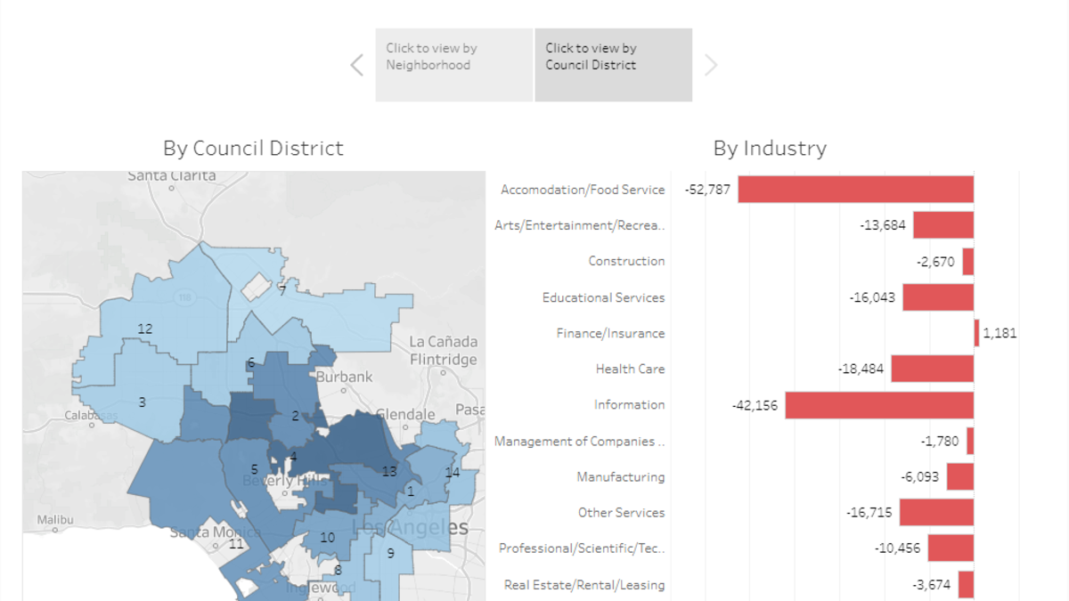Select the view by Council District tab
The image size is (1069, 601).
point(613,65)
